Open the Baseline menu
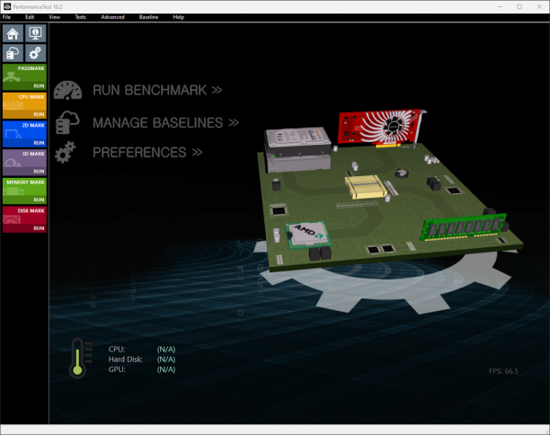This screenshot has width=550, height=435. coord(148,17)
